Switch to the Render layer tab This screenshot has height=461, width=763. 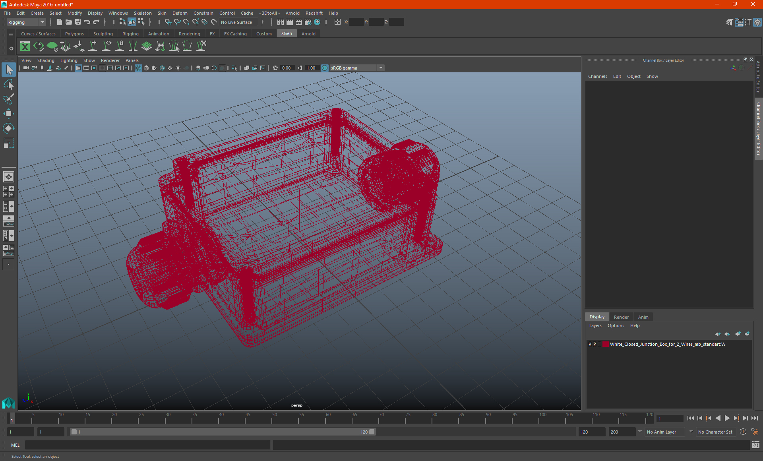tap(621, 317)
